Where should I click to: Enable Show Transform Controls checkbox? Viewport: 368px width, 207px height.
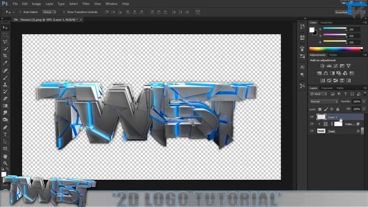click(x=64, y=12)
